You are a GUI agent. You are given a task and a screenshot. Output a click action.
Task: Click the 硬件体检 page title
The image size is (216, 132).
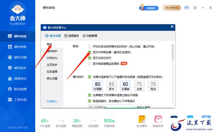click(49, 8)
